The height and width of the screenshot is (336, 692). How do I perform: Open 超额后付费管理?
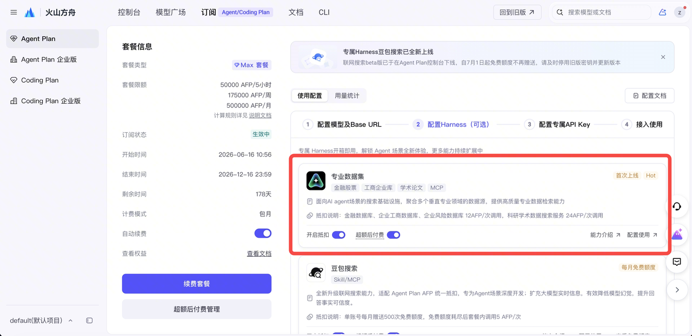[x=197, y=309]
